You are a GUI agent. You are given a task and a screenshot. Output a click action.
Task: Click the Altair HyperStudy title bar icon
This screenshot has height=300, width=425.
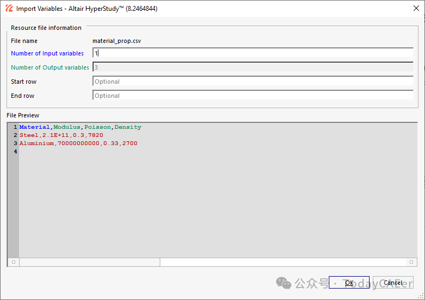(9, 8)
